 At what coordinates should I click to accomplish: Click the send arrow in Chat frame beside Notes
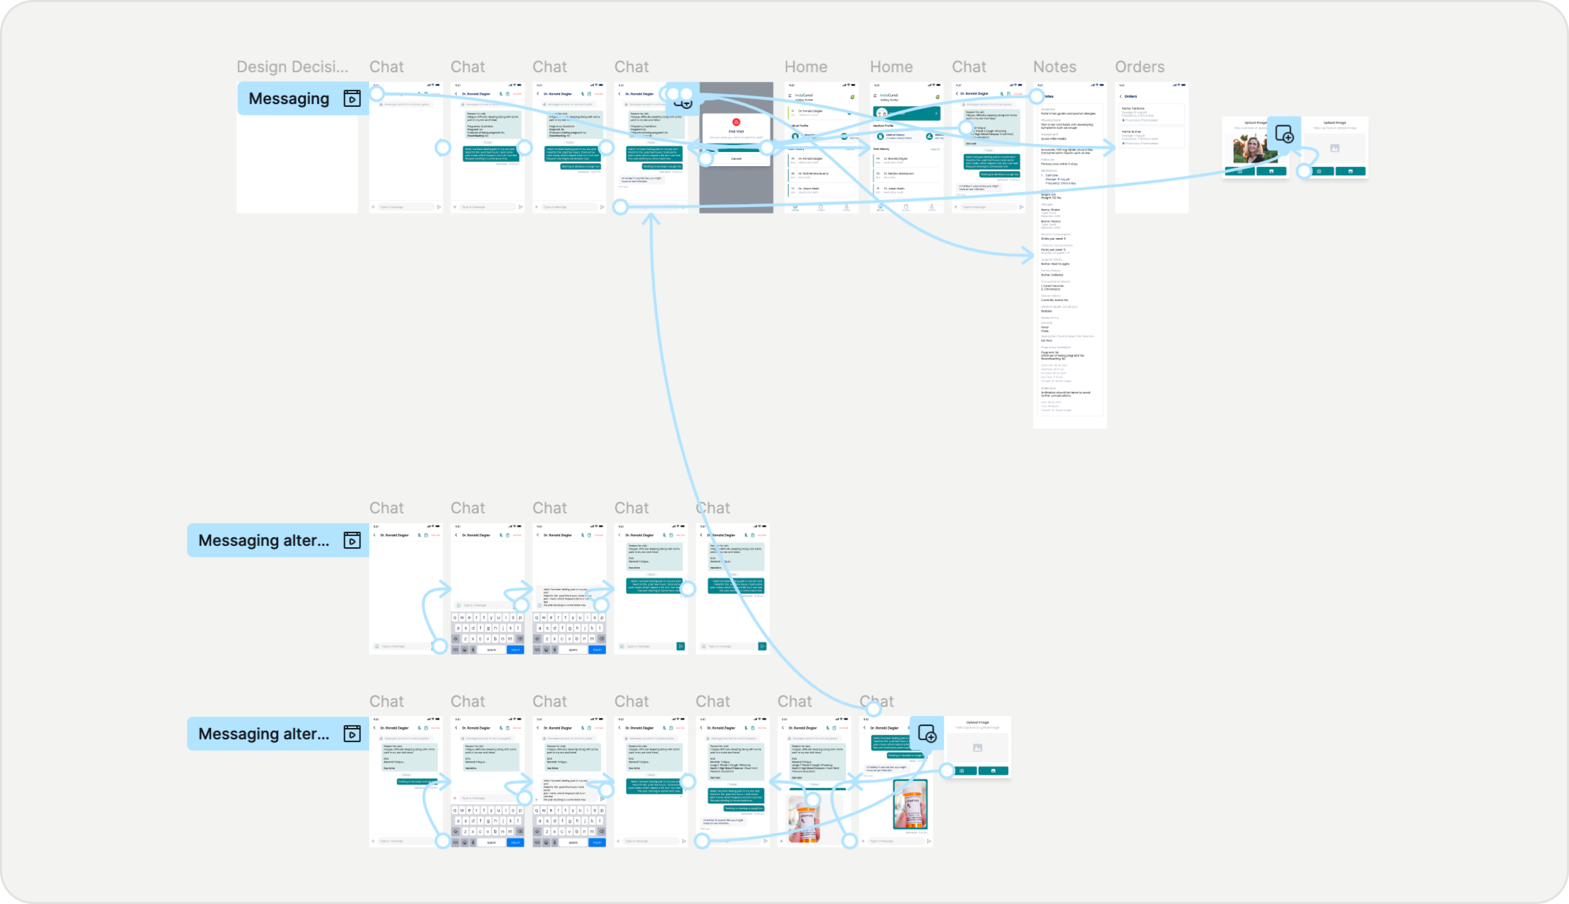[1021, 207]
